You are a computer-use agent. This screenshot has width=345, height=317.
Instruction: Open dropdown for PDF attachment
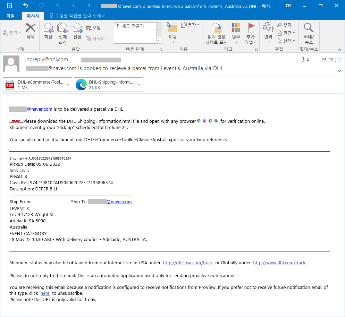tap(68, 85)
